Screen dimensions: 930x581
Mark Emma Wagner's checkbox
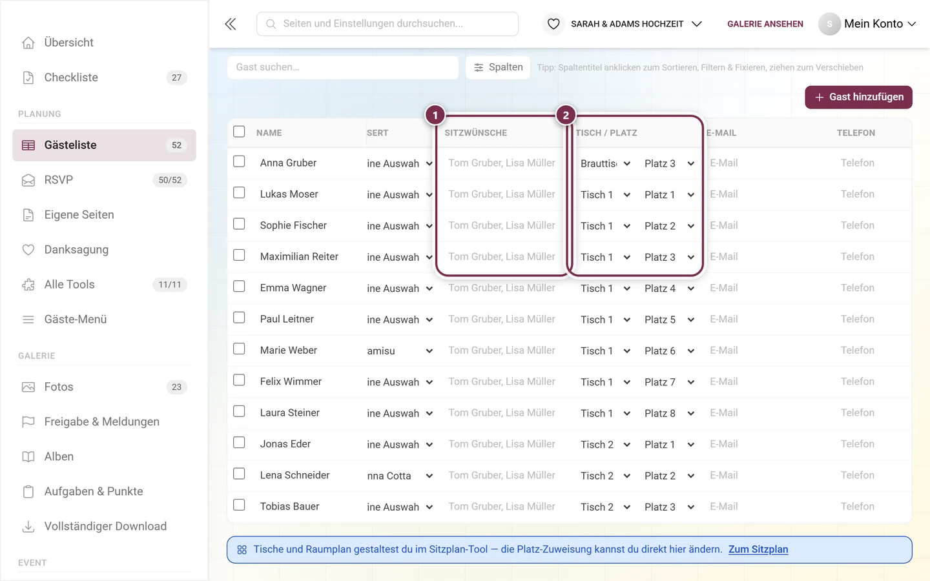click(x=239, y=286)
